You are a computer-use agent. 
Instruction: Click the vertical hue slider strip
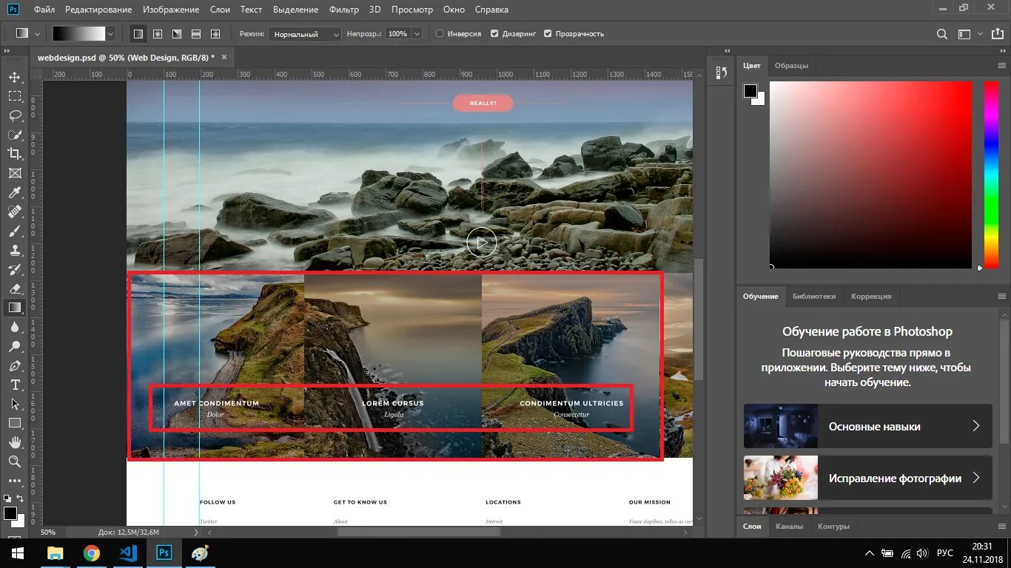pyautogui.click(x=990, y=174)
